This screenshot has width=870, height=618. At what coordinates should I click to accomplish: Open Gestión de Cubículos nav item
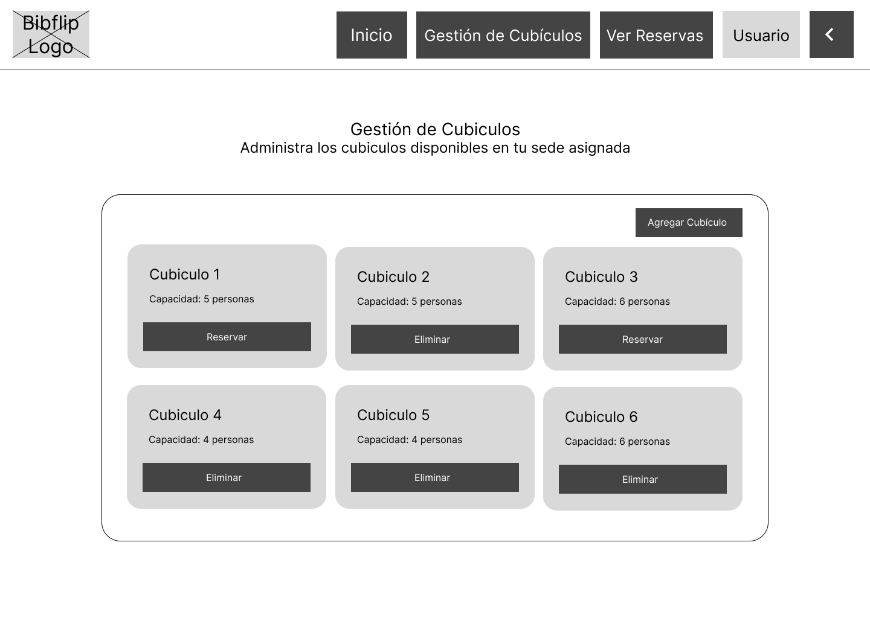coord(503,35)
